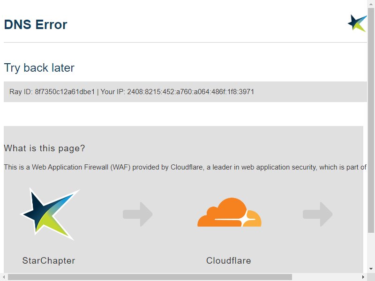The image size is (375, 281).
Task: Click the empty horizontal scrollbar track at right
Action: click(x=326, y=277)
